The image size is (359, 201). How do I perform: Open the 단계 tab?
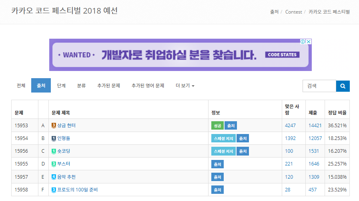pyautogui.click(x=61, y=86)
